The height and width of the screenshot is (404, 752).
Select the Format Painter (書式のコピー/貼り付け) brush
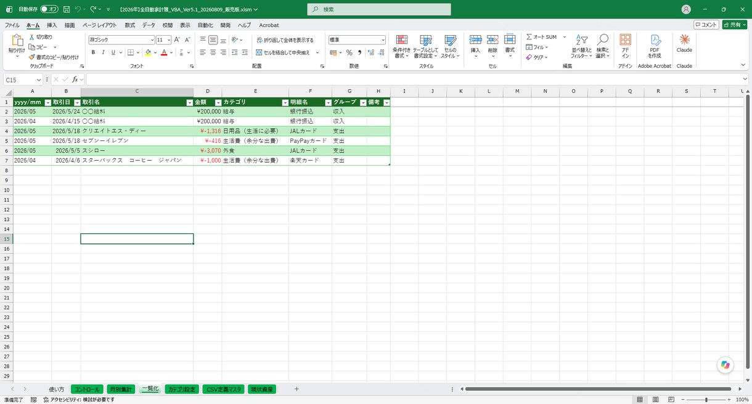(x=31, y=57)
